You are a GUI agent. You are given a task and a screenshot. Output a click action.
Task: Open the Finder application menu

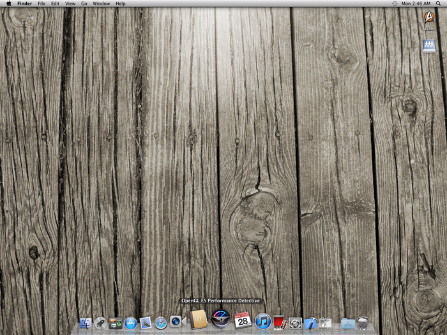point(24,3)
